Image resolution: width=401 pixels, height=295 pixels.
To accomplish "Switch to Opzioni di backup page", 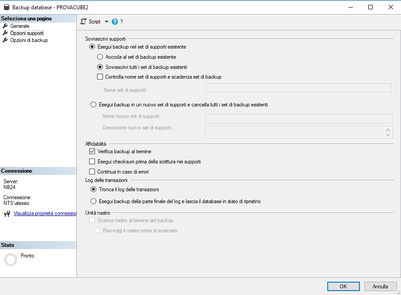I will pyautogui.click(x=29, y=40).
